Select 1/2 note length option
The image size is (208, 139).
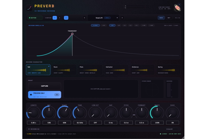click(130, 25)
